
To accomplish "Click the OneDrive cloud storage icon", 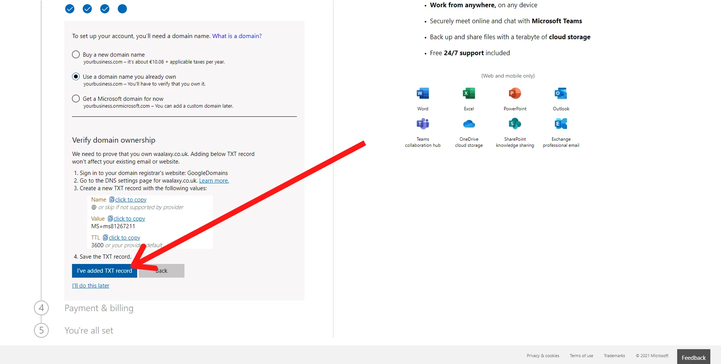I will click(469, 124).
